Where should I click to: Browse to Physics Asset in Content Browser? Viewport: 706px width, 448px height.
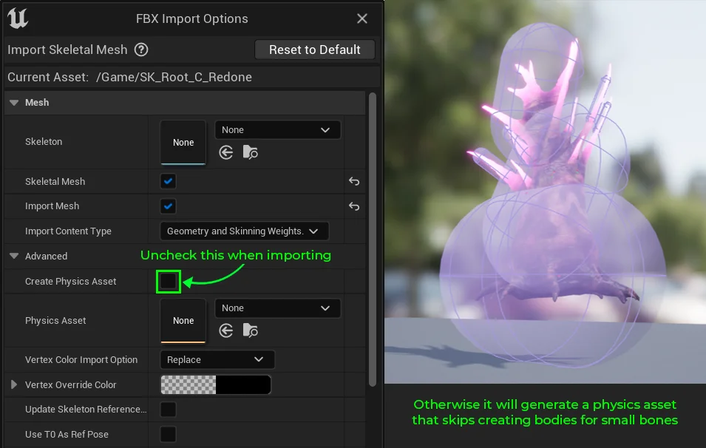coord(251,330)
